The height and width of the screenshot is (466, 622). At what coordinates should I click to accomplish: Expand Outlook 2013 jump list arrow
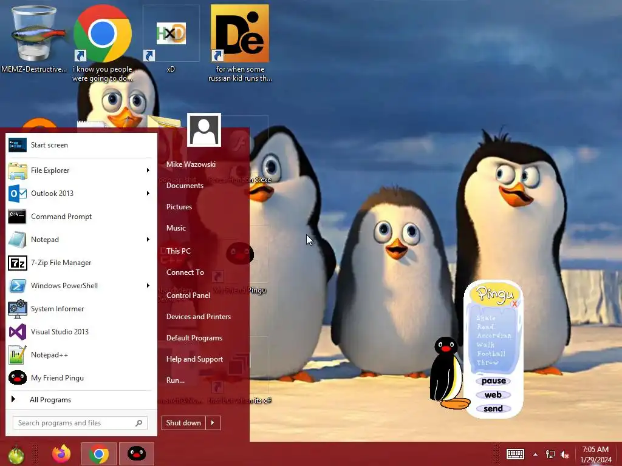[148, 194]
